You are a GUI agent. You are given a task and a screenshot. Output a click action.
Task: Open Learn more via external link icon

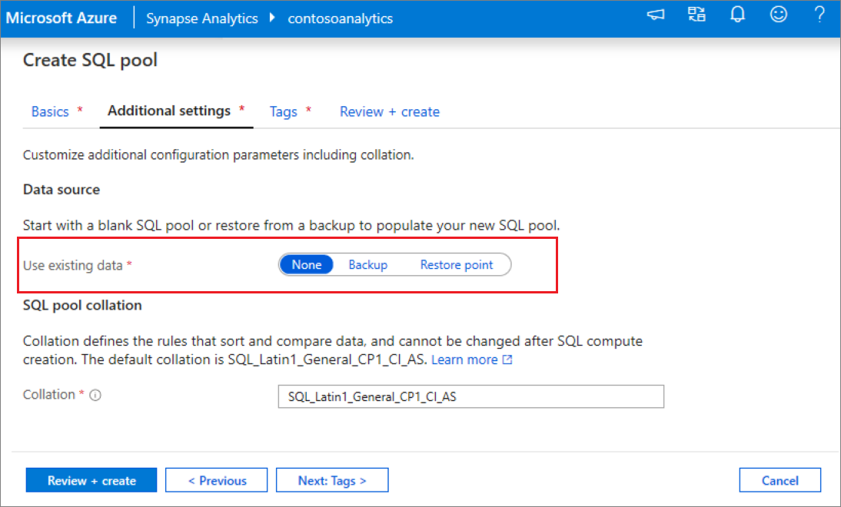[x=504, y=359]
